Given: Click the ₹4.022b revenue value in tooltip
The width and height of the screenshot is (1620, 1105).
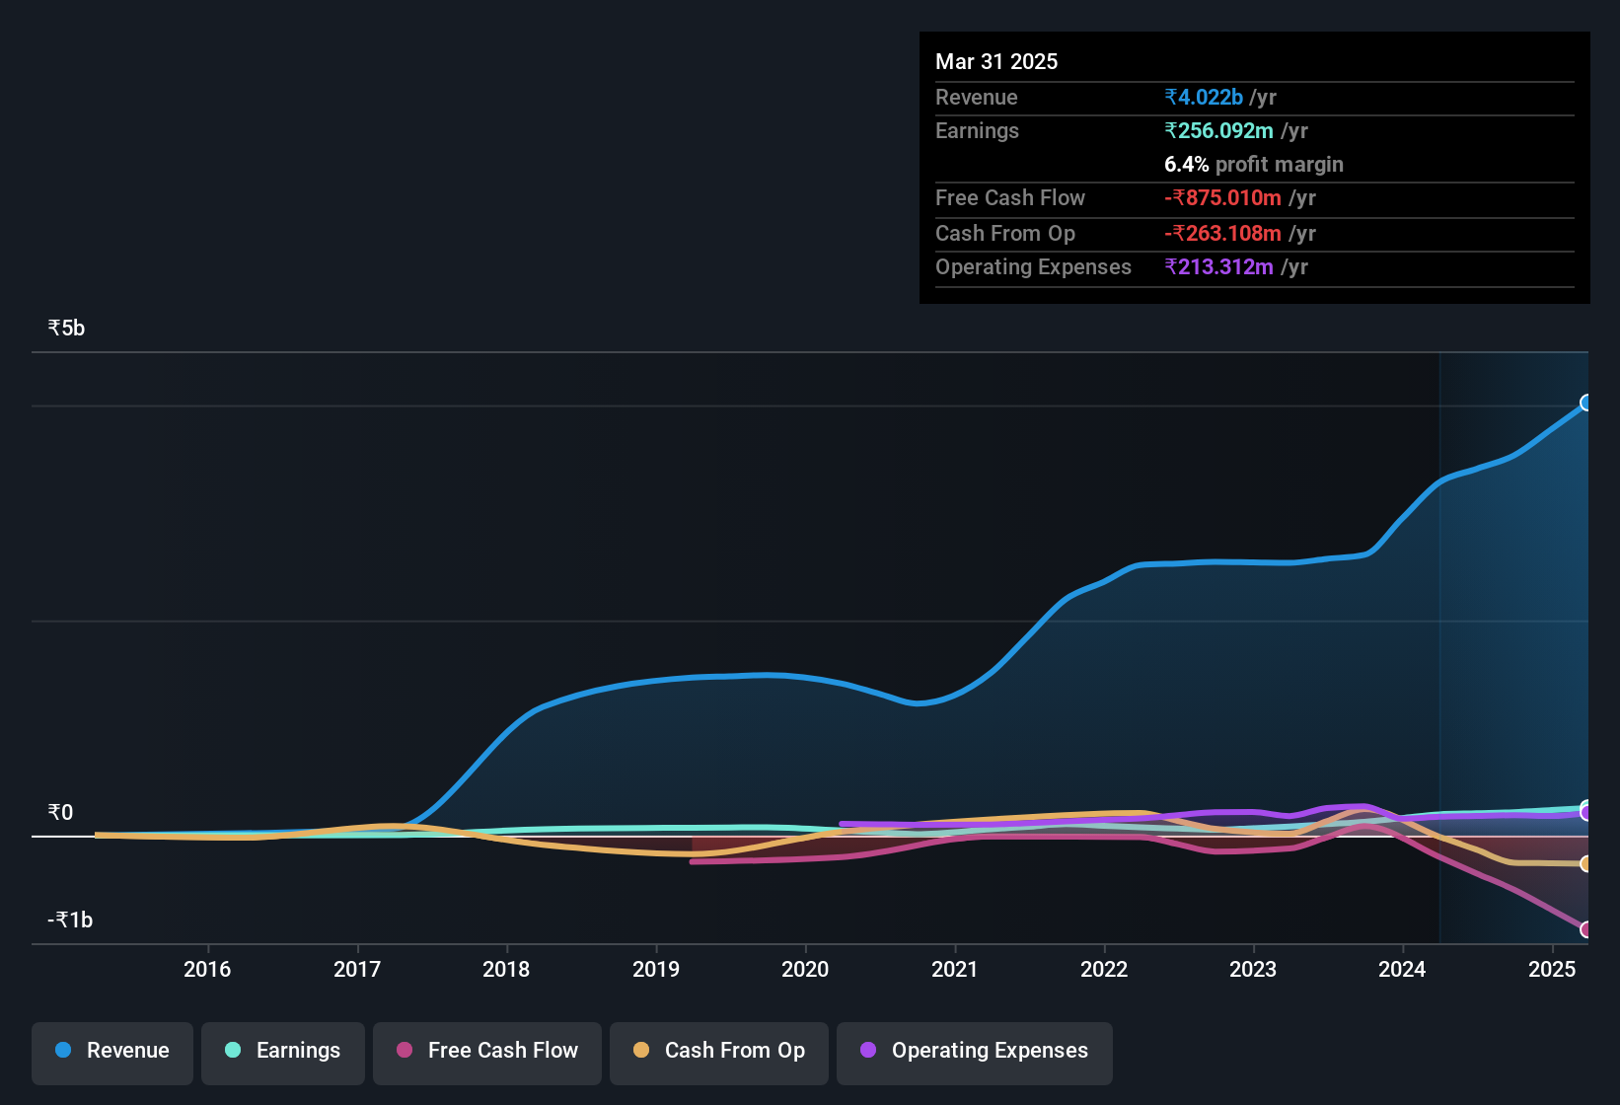Looking at the screenshot, I should coord(1204,97).
